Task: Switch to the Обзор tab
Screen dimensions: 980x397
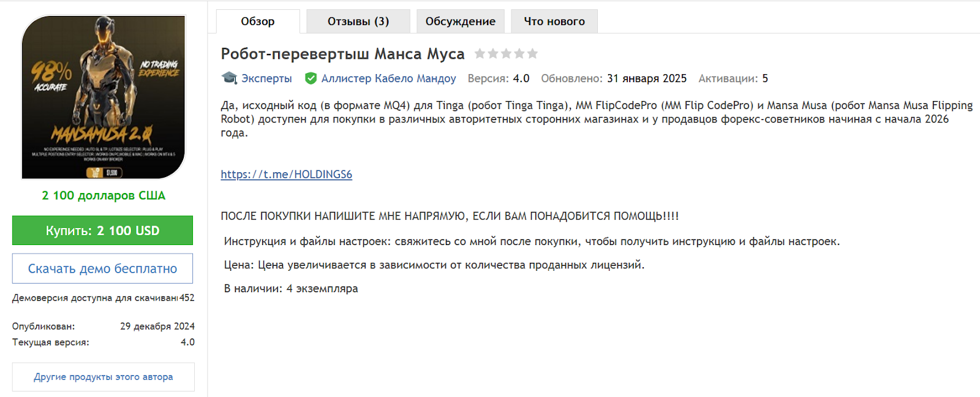Action: [x=257, y=21]
